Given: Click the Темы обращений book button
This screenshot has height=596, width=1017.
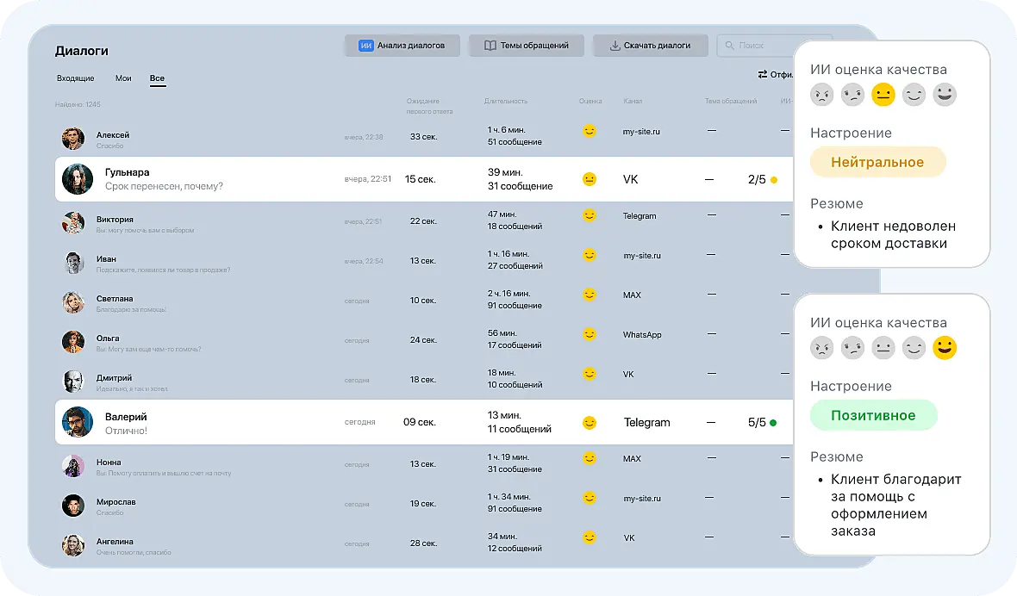Looking at the screenshot, I should pyautogui.click(x=526, y=46).
